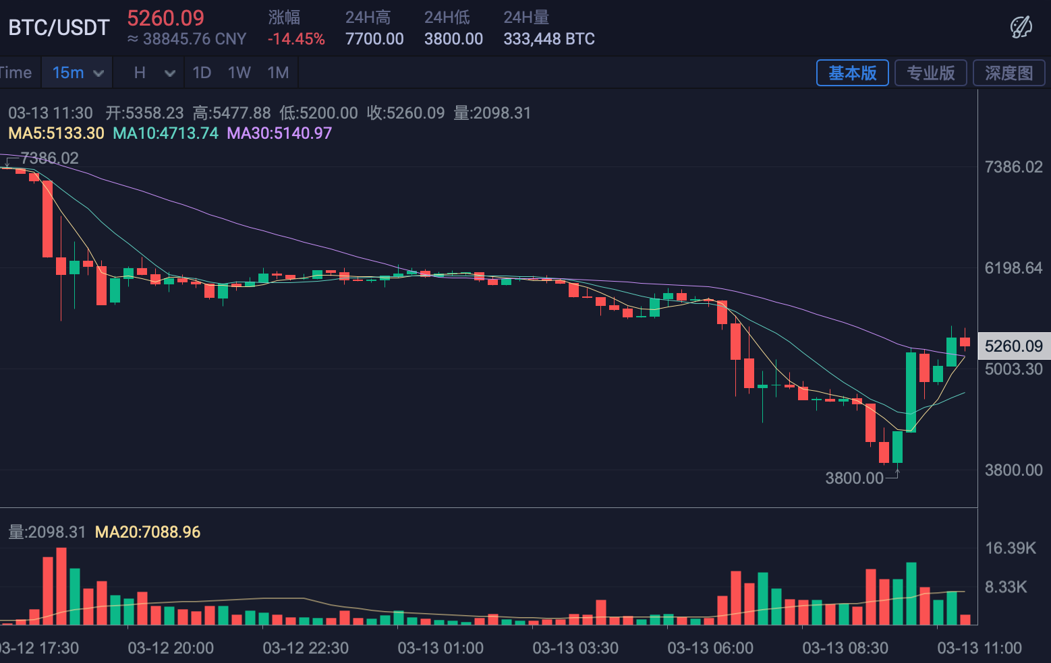This screenshot has width=1051, height=663.
Task: Show the 深度图 depth chart
Action: (1009, 73)
